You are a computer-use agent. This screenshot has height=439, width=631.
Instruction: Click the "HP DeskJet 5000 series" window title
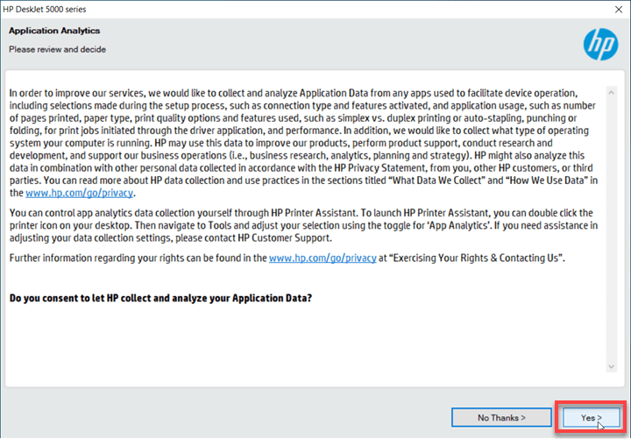coord(45,10)
